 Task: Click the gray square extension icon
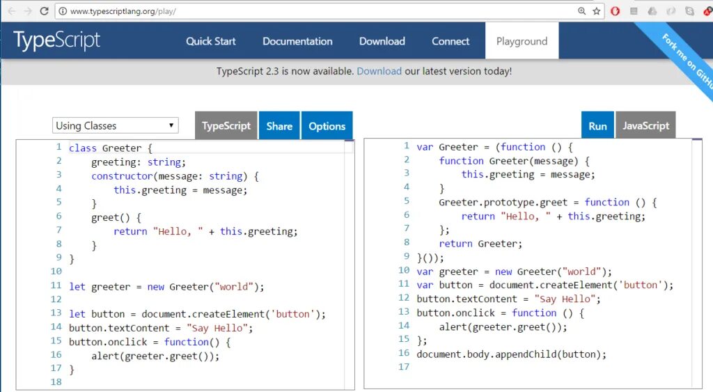click(x=634, y=11)
